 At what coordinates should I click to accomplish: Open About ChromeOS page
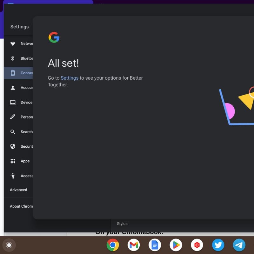(21, 206)
